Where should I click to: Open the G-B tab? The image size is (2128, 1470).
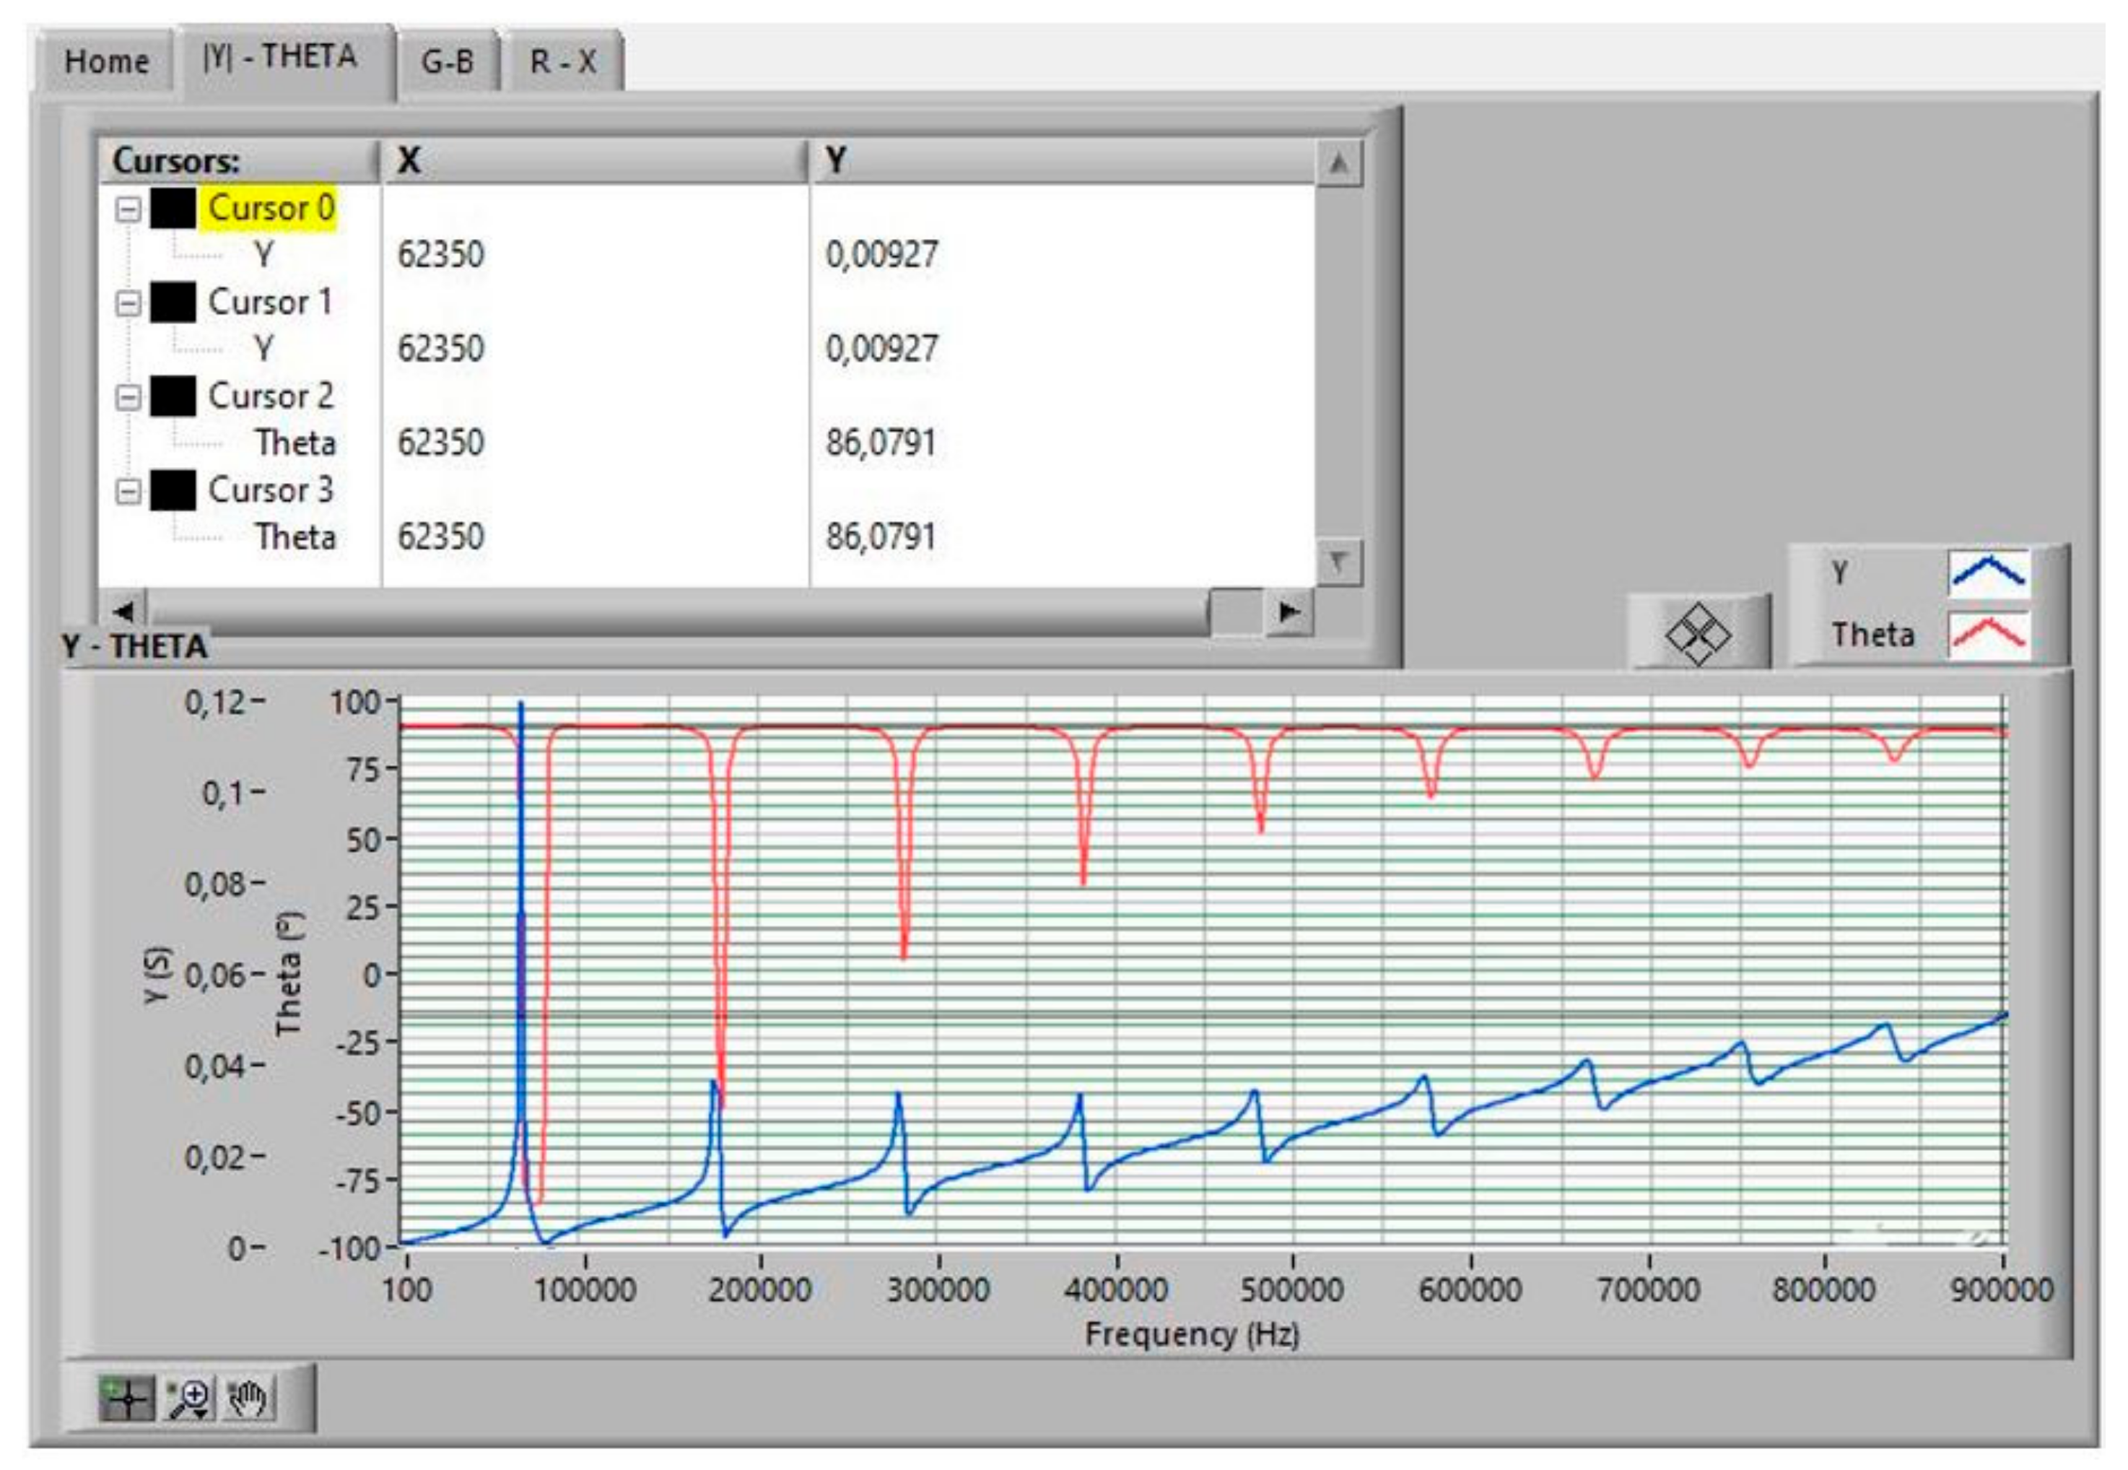pos(447,61)
